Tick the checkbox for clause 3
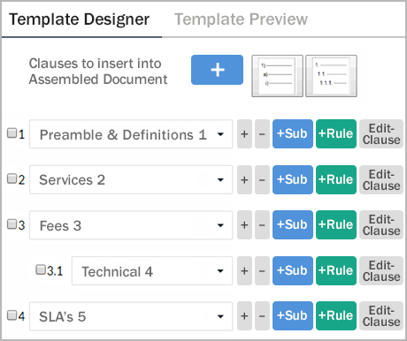 point(12,224)
